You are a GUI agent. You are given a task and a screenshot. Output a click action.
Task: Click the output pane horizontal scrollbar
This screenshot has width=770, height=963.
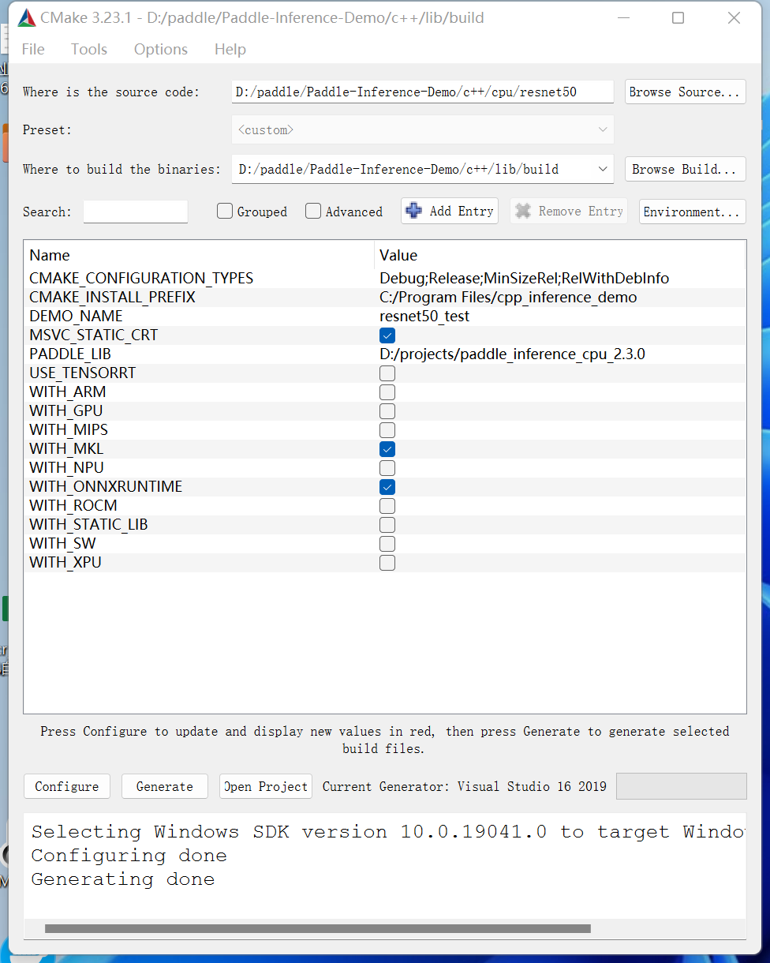click(x=316, y=928)
